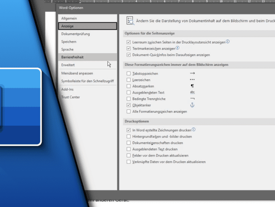
Task: Open the Erweitert options category
Action: pos(87,65)
